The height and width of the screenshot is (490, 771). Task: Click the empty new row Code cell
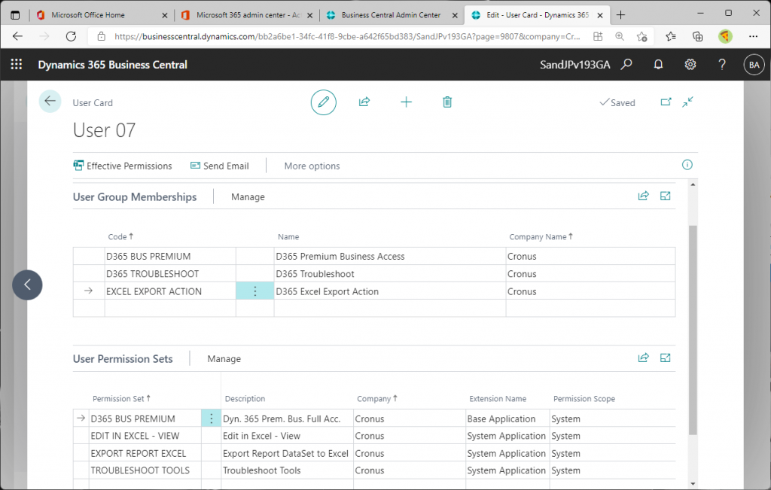click(x=170, y=308)
